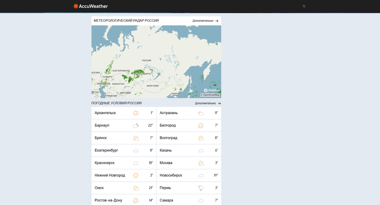Click the weather icon for Белгород
The height and width of the screenshot is (205, 380).
pos(201,125)
